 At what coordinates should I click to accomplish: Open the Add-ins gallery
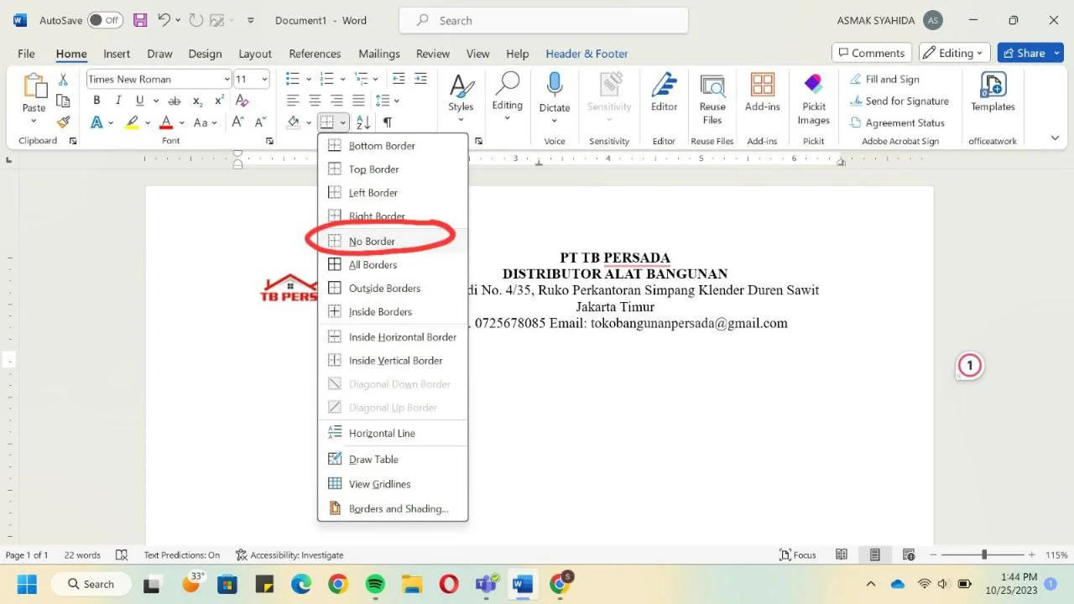[x=762, y=92]
